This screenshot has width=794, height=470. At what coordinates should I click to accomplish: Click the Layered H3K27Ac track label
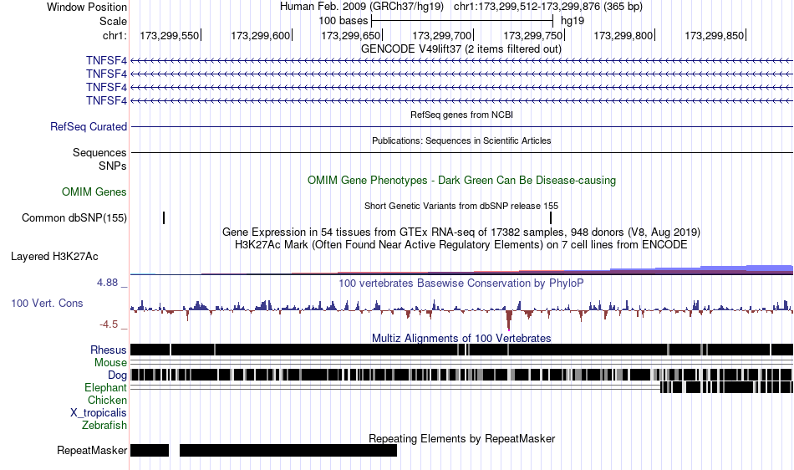coord(54,256)
